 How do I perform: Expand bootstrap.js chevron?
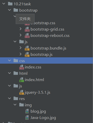pos(20,54)
